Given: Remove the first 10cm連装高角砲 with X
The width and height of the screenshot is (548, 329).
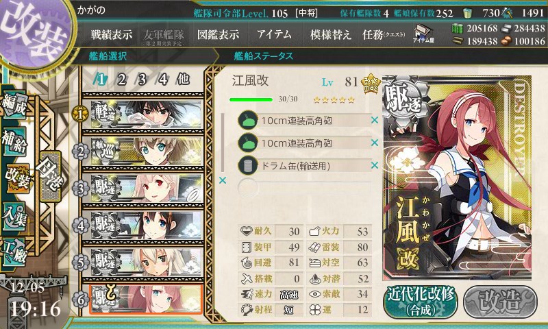Looking at the screenshot, I should (x=375, y=120).
